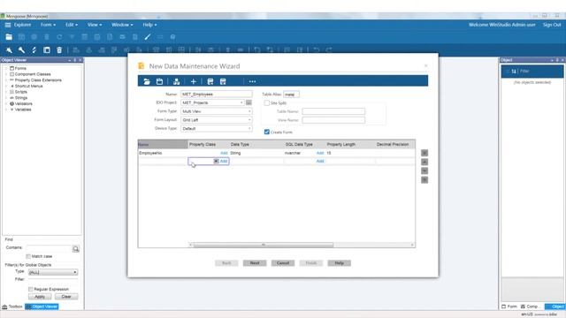Open the Window menu
The image size is (566, 318).
122,25
